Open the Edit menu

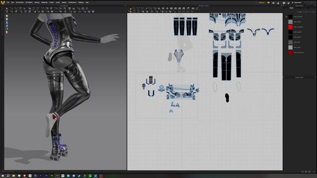click(12, 2)
